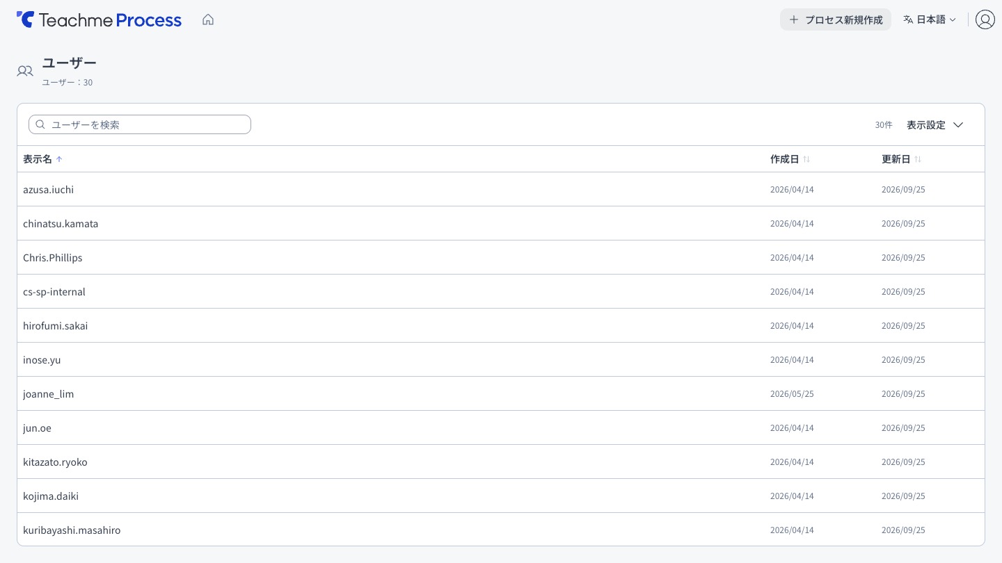
Task: Click the 30件 result count
Action: tap(884, 125)
